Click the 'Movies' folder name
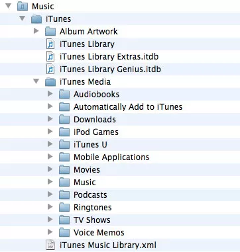The height and width of the screenshot is (252, 240). (x=87, y=169)
